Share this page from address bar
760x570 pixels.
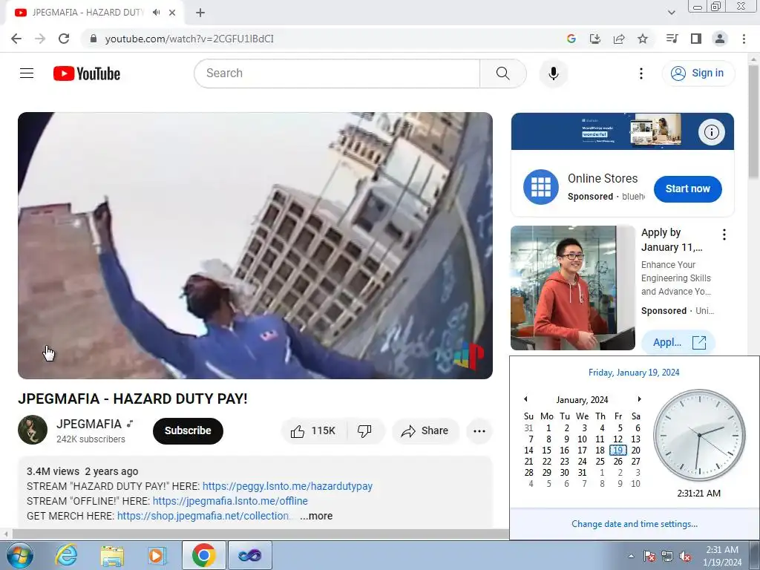point(619,39)
